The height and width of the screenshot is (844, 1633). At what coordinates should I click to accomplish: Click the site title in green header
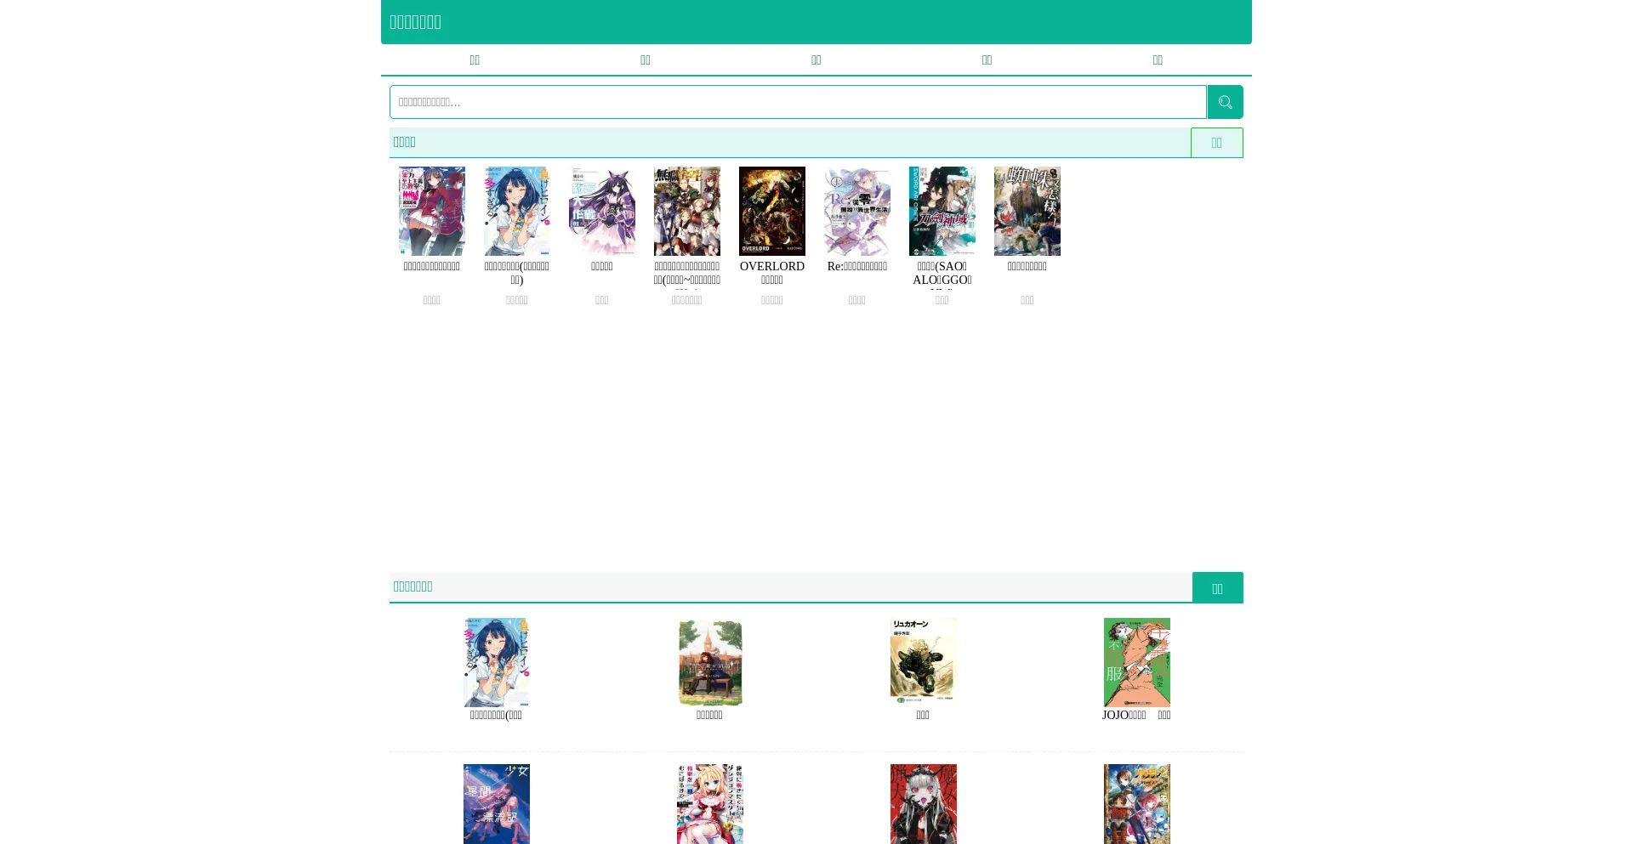415,22
